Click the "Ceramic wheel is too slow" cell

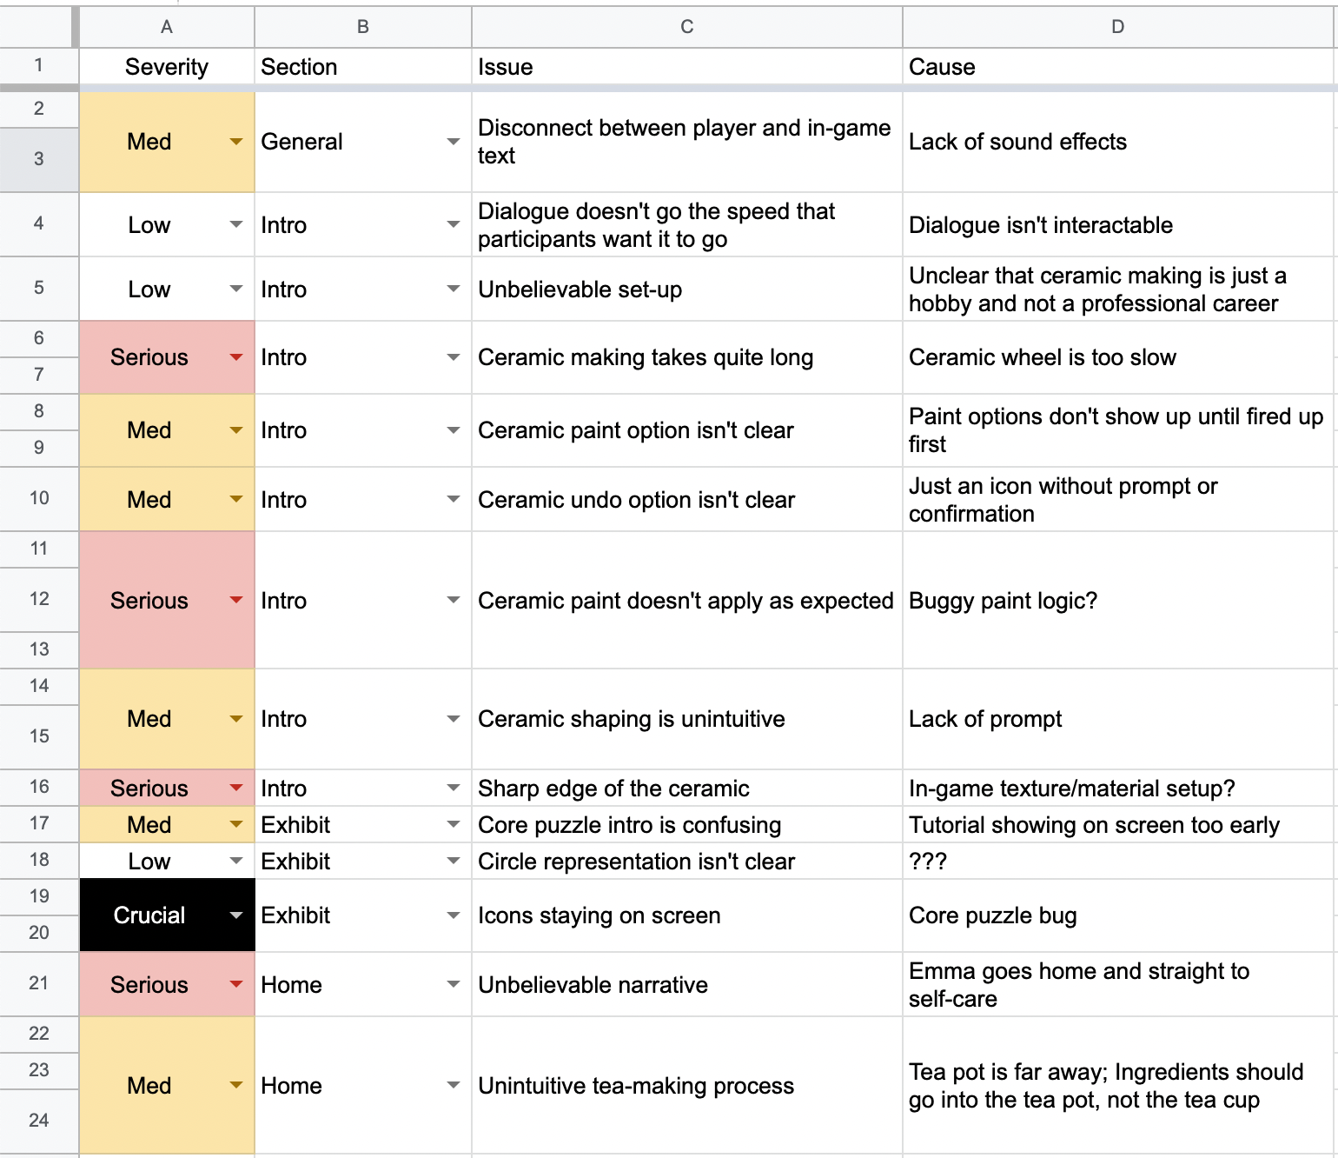(x=1118, y=357)
